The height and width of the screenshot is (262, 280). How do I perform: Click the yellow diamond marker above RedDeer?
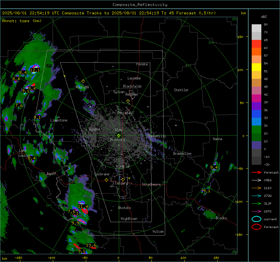[x=128, y=101]
